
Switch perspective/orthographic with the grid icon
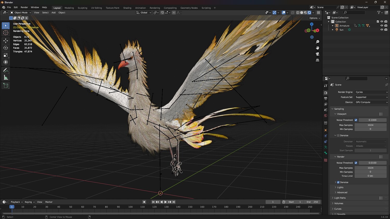click(317, 60)
